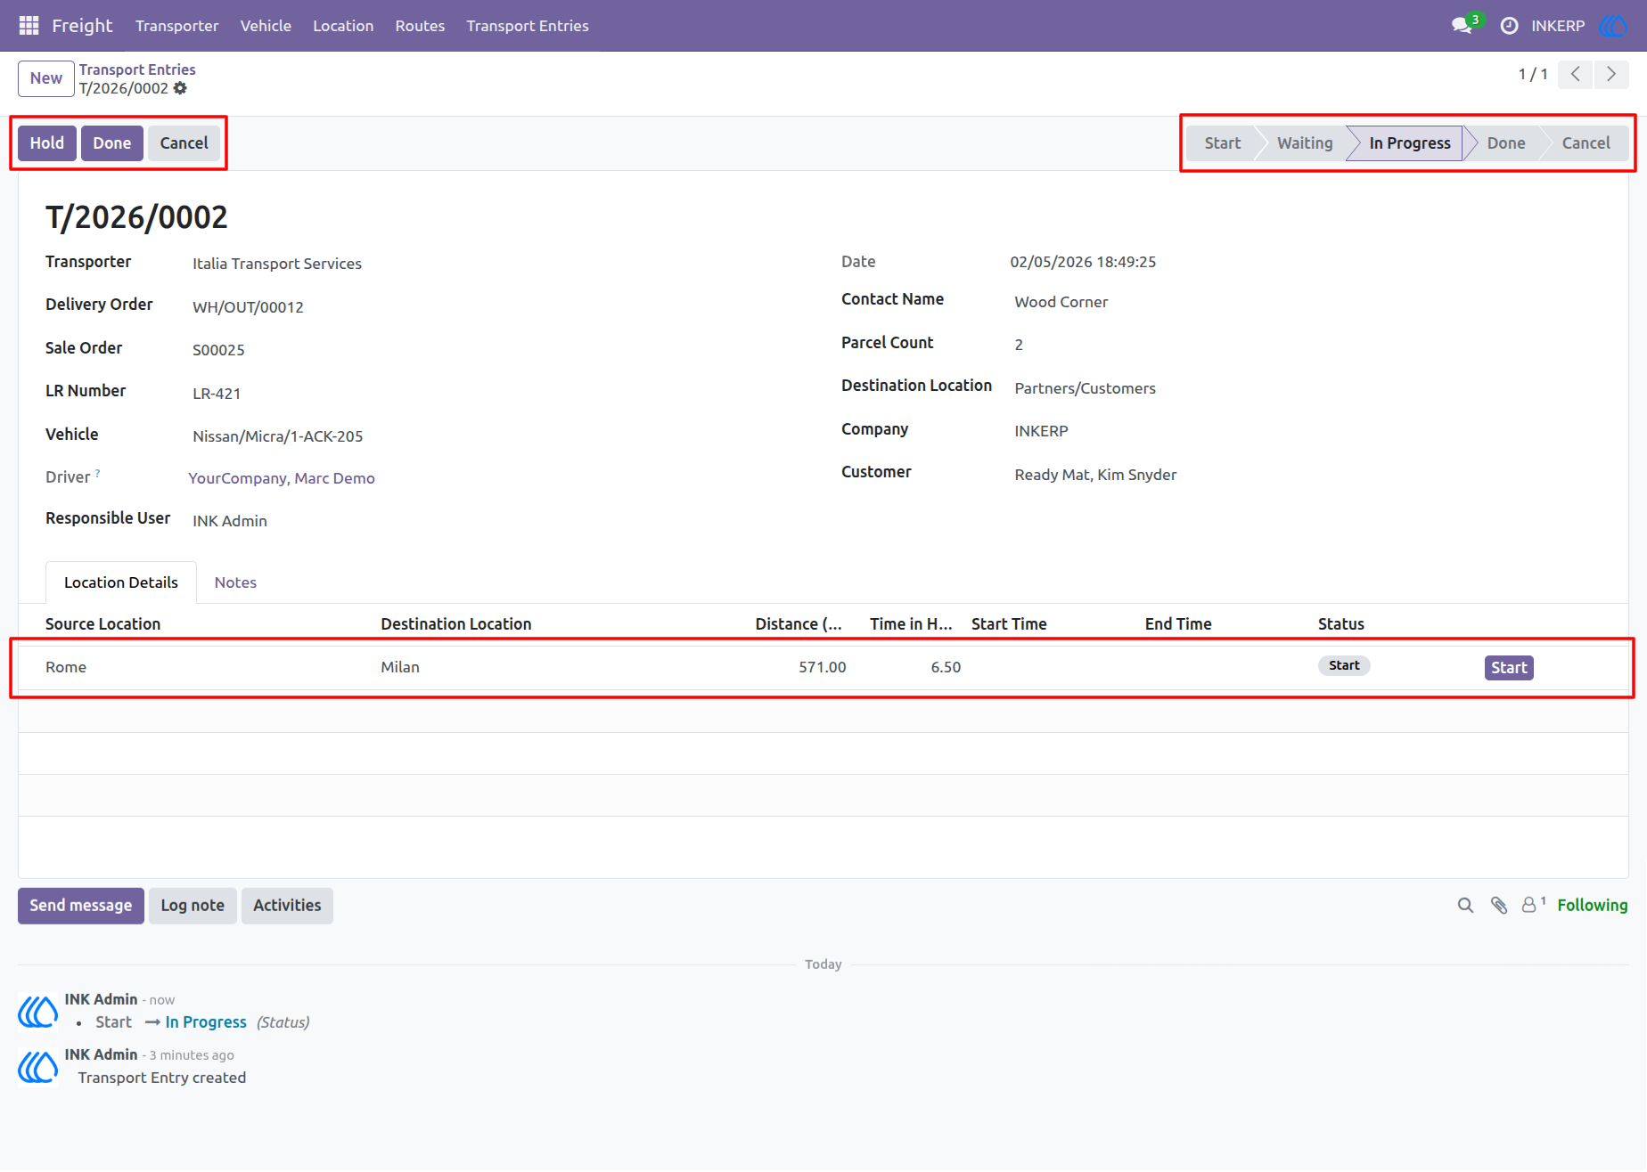This screenshot has height=1172, width=1647.
Task: Select the Waiting stage in status bar
Action: [x=1305, y=143]
